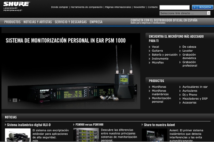Image resolution: width=214 pixels, height=142 pixels.
Task: Open PSM900 versus PSM1000 news headline
Action: [89, 124]
